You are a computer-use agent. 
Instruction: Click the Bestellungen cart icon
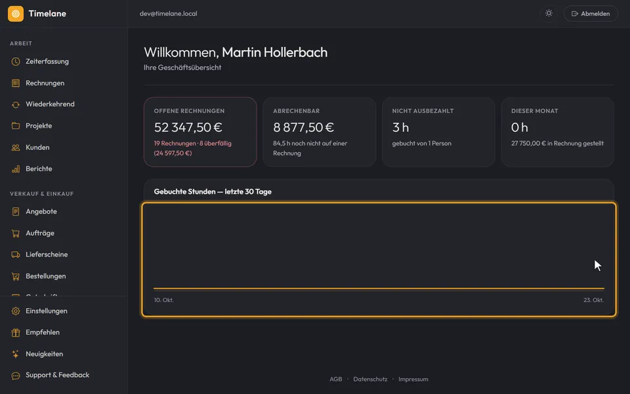pyautogui.click(x=16, y=276)
